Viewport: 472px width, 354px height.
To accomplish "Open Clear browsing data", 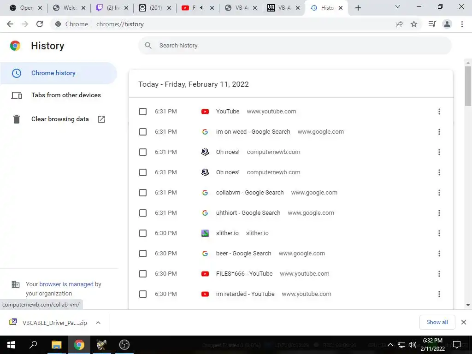I will (59, 119).
